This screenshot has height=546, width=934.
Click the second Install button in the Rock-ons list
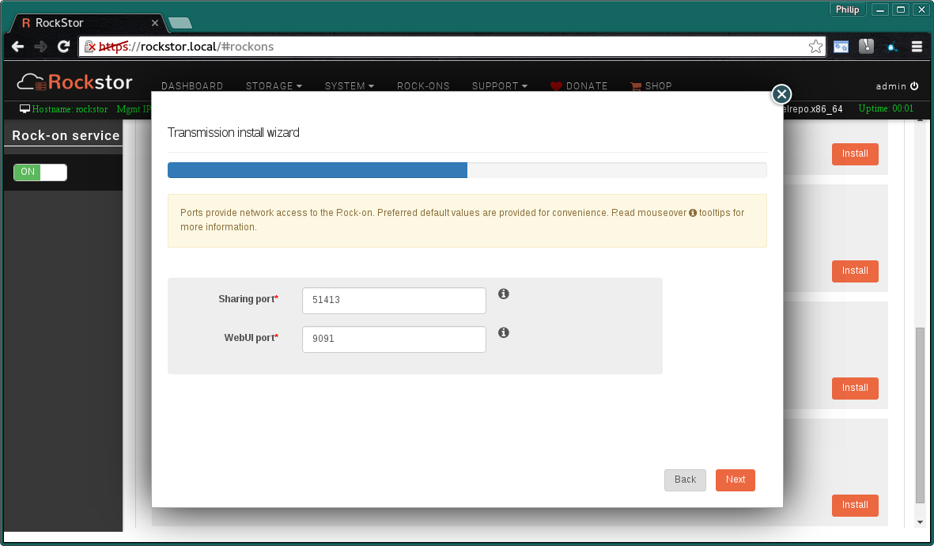tap(855, 271)
